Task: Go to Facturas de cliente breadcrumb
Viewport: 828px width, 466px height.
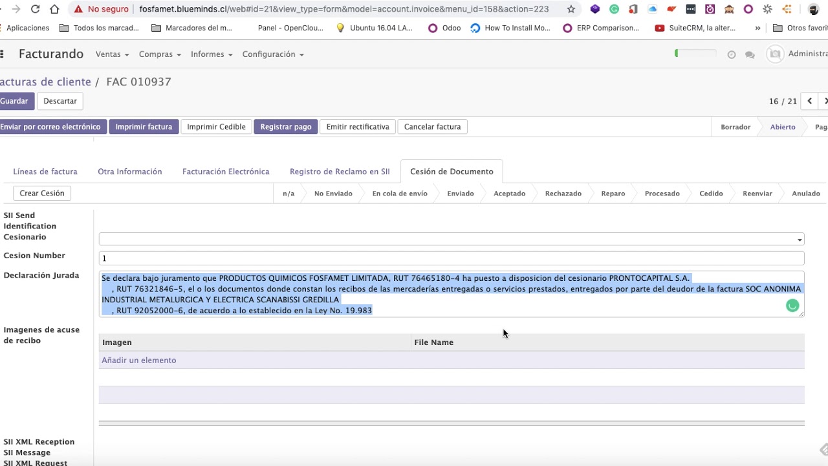Action: (45, 82)
